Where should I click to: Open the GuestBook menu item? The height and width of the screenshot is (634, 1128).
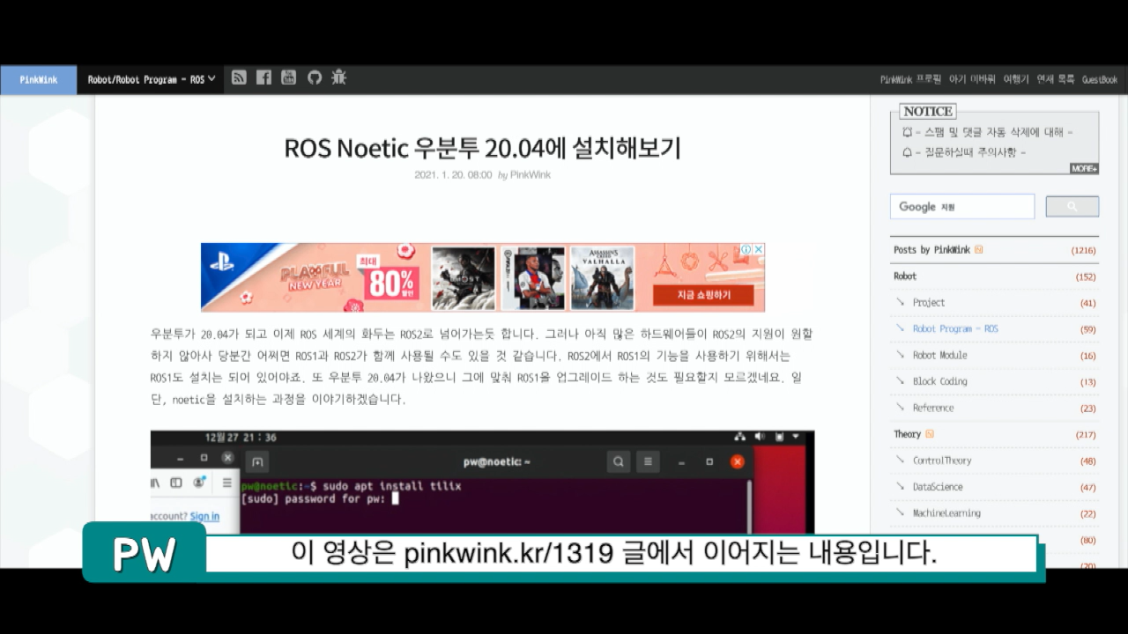click(x=1100, y=79)
